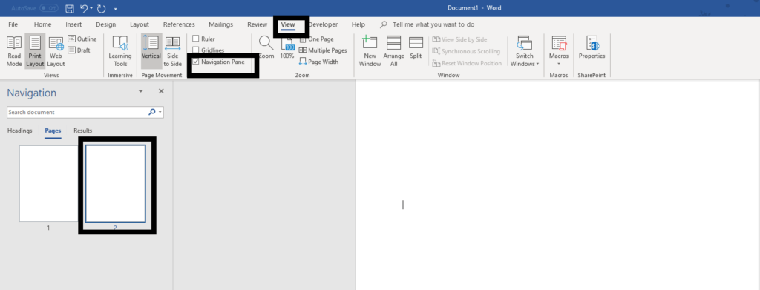The image size is (760, 290).
Task: Open SharePoint Properties
Action: (592, 47)
